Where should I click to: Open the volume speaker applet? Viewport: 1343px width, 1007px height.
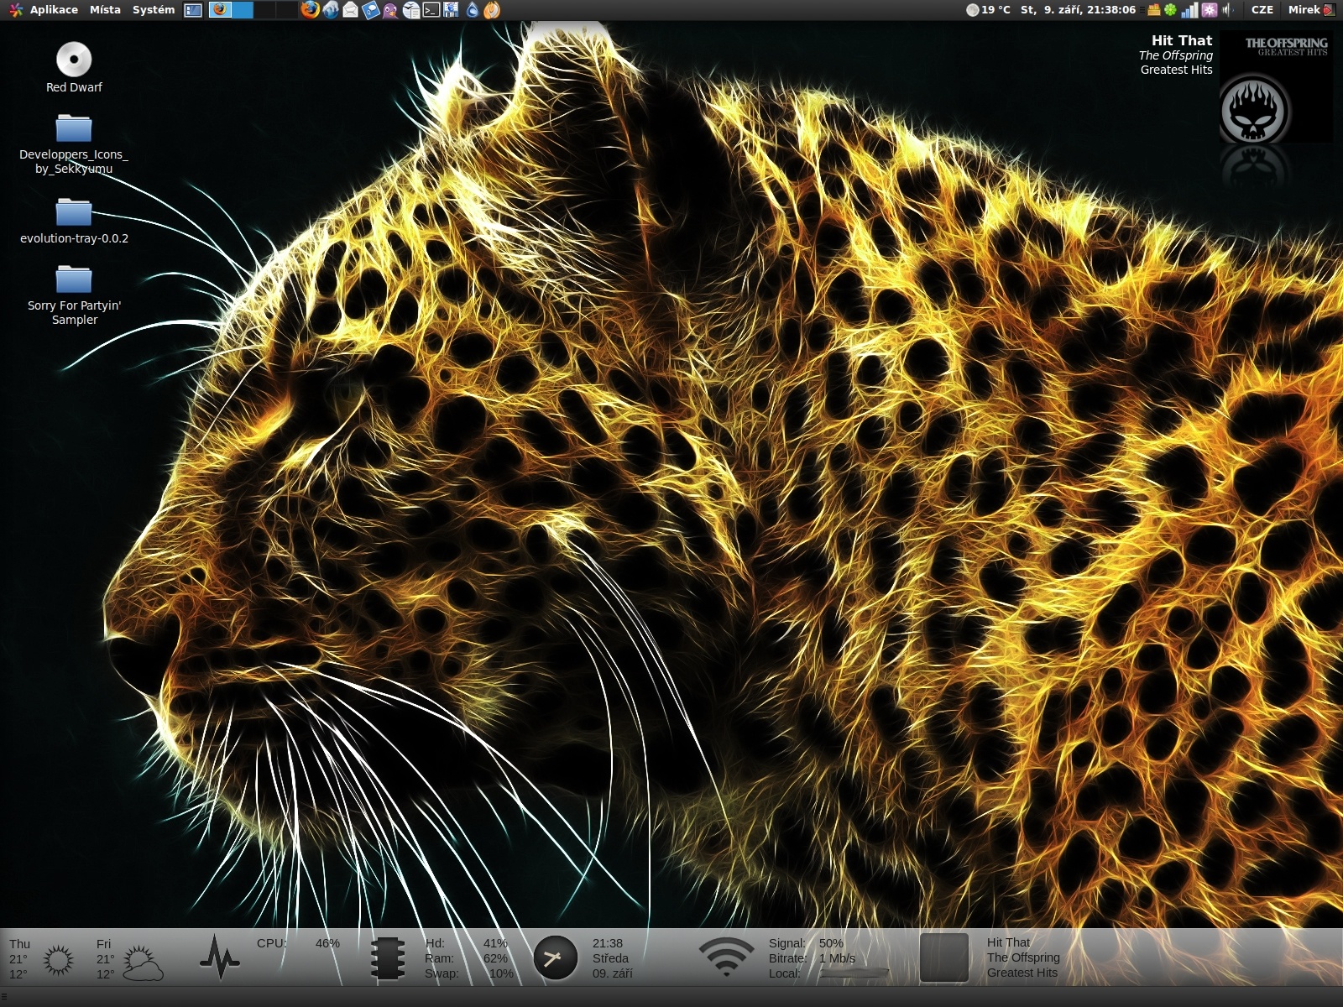pos(1228,10)
